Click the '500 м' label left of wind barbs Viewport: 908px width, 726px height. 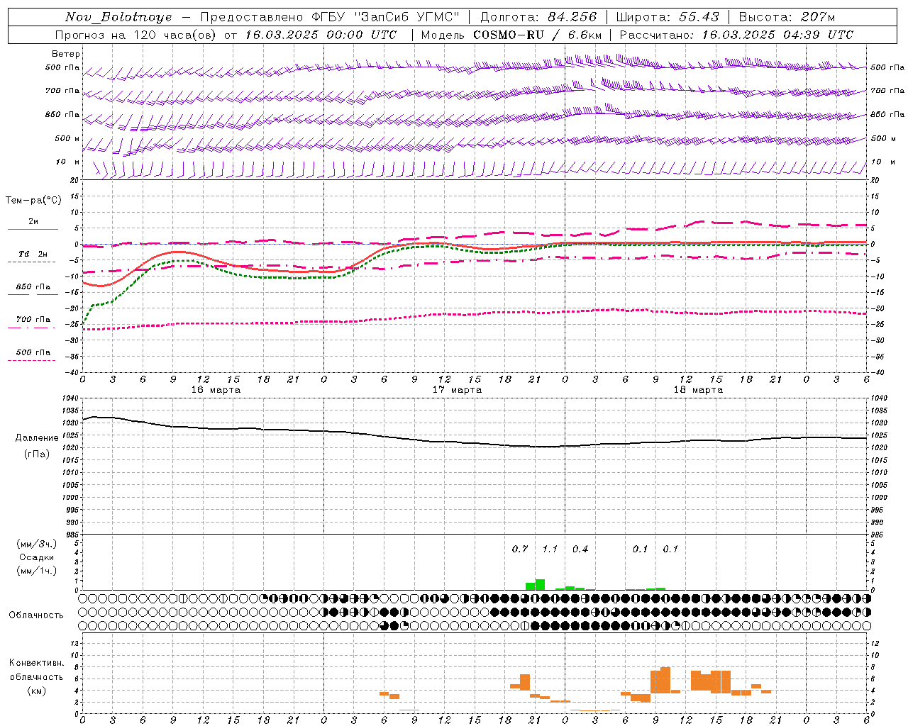click(68, 139)
